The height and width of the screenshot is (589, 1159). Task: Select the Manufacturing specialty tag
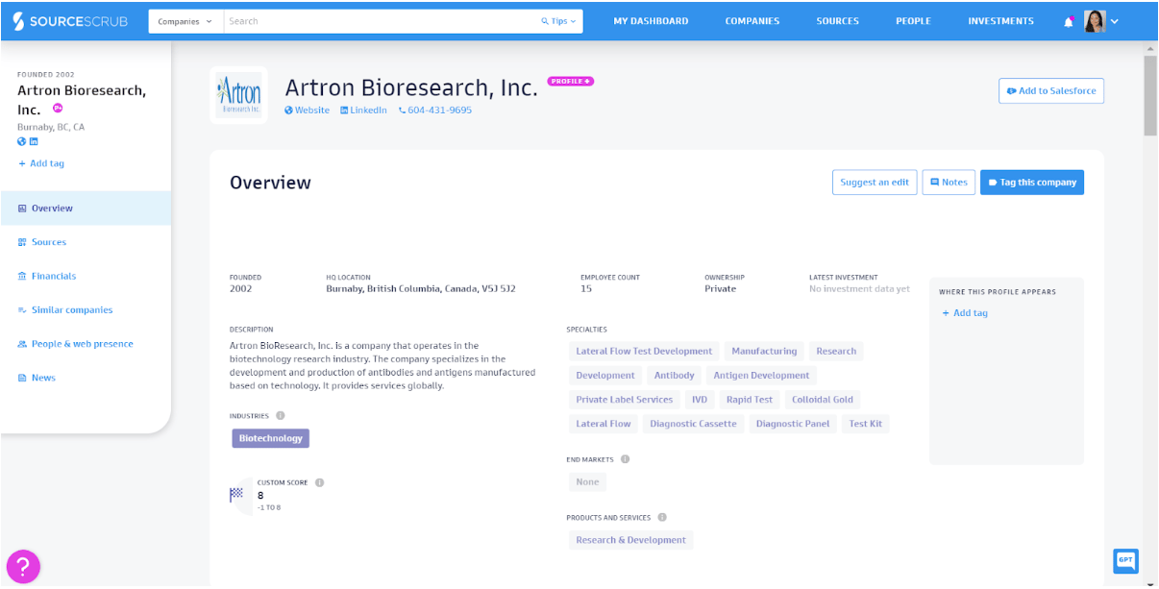click(764, 352)
